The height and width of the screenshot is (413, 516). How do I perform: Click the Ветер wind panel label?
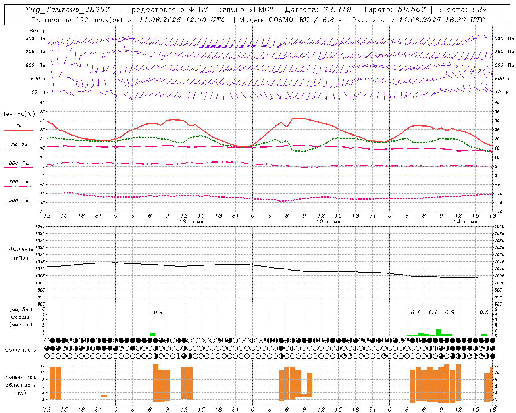click(37, 31)
